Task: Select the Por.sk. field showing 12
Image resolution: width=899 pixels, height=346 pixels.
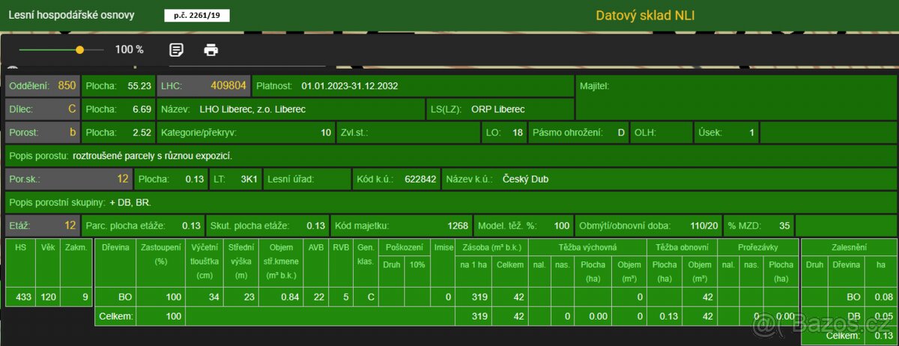Action: 68,179
